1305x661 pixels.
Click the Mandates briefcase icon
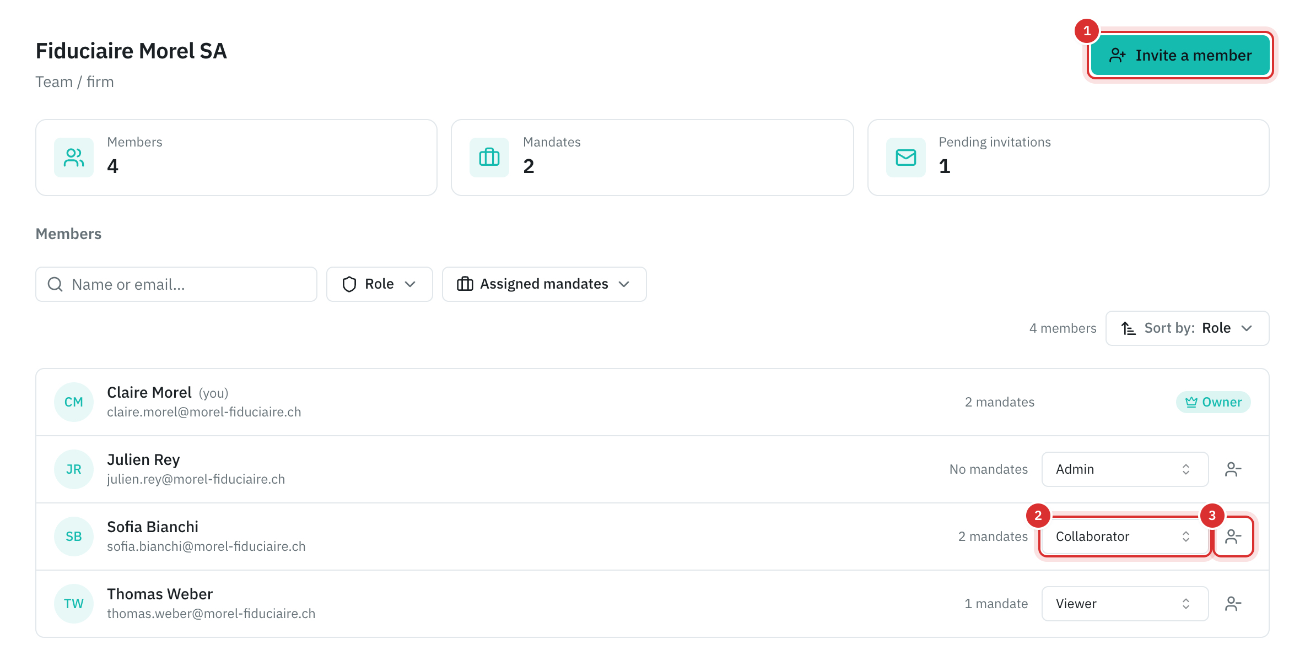pyautogui.click(x=489, y=158)
